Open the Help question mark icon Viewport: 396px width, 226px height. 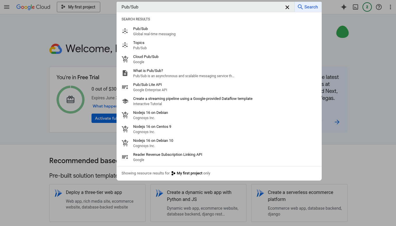tap(379, 7)
